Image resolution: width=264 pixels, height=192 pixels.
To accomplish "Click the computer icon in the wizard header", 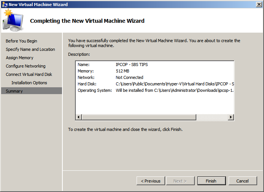I will tap(13, 21).
